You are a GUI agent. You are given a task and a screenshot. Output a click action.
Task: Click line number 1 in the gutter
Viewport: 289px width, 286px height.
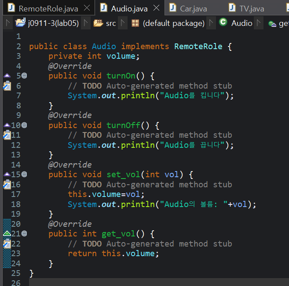point(18,36)
